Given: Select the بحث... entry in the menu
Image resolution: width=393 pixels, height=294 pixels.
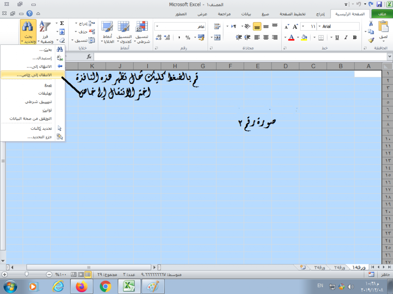Looking at the screenshot, I should 33,49.
